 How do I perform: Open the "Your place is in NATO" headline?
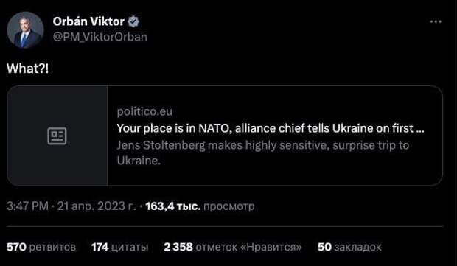271,128
